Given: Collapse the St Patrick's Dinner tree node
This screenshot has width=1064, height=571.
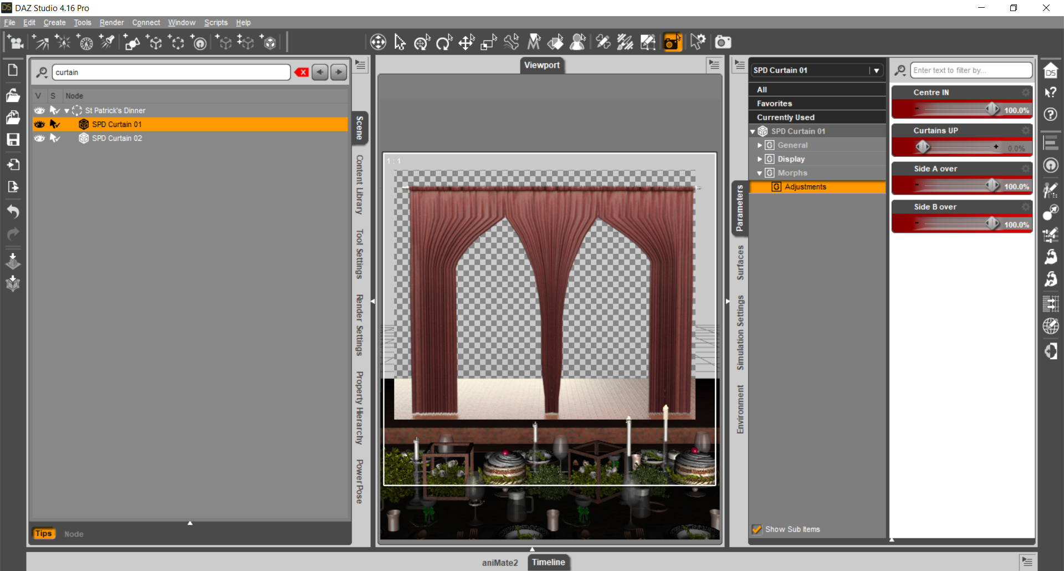Looking at the screenshot, I should [67, 111].
